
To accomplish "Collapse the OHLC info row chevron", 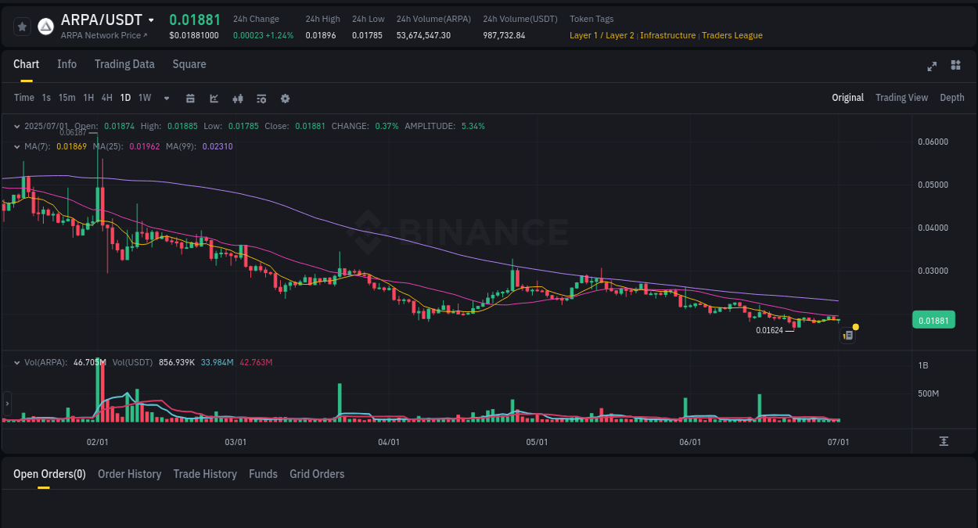I will pyautogui.click(x=17, y=126).
